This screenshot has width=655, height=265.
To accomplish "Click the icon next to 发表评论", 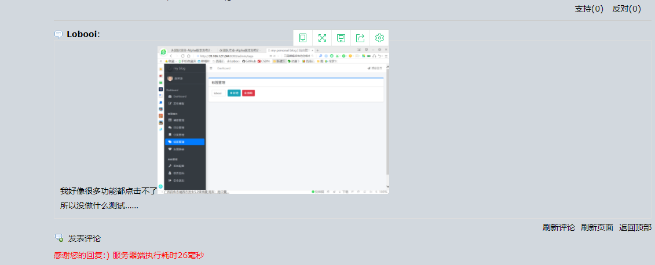I will (x=59, y=238).
